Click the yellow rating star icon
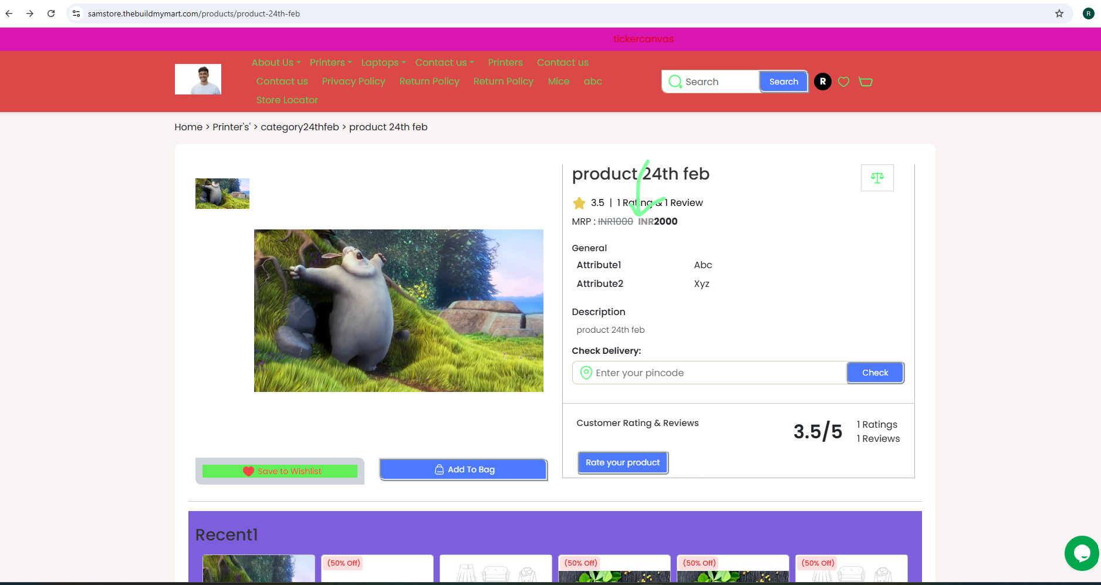The image size is (1101, 585). [579, 203]
